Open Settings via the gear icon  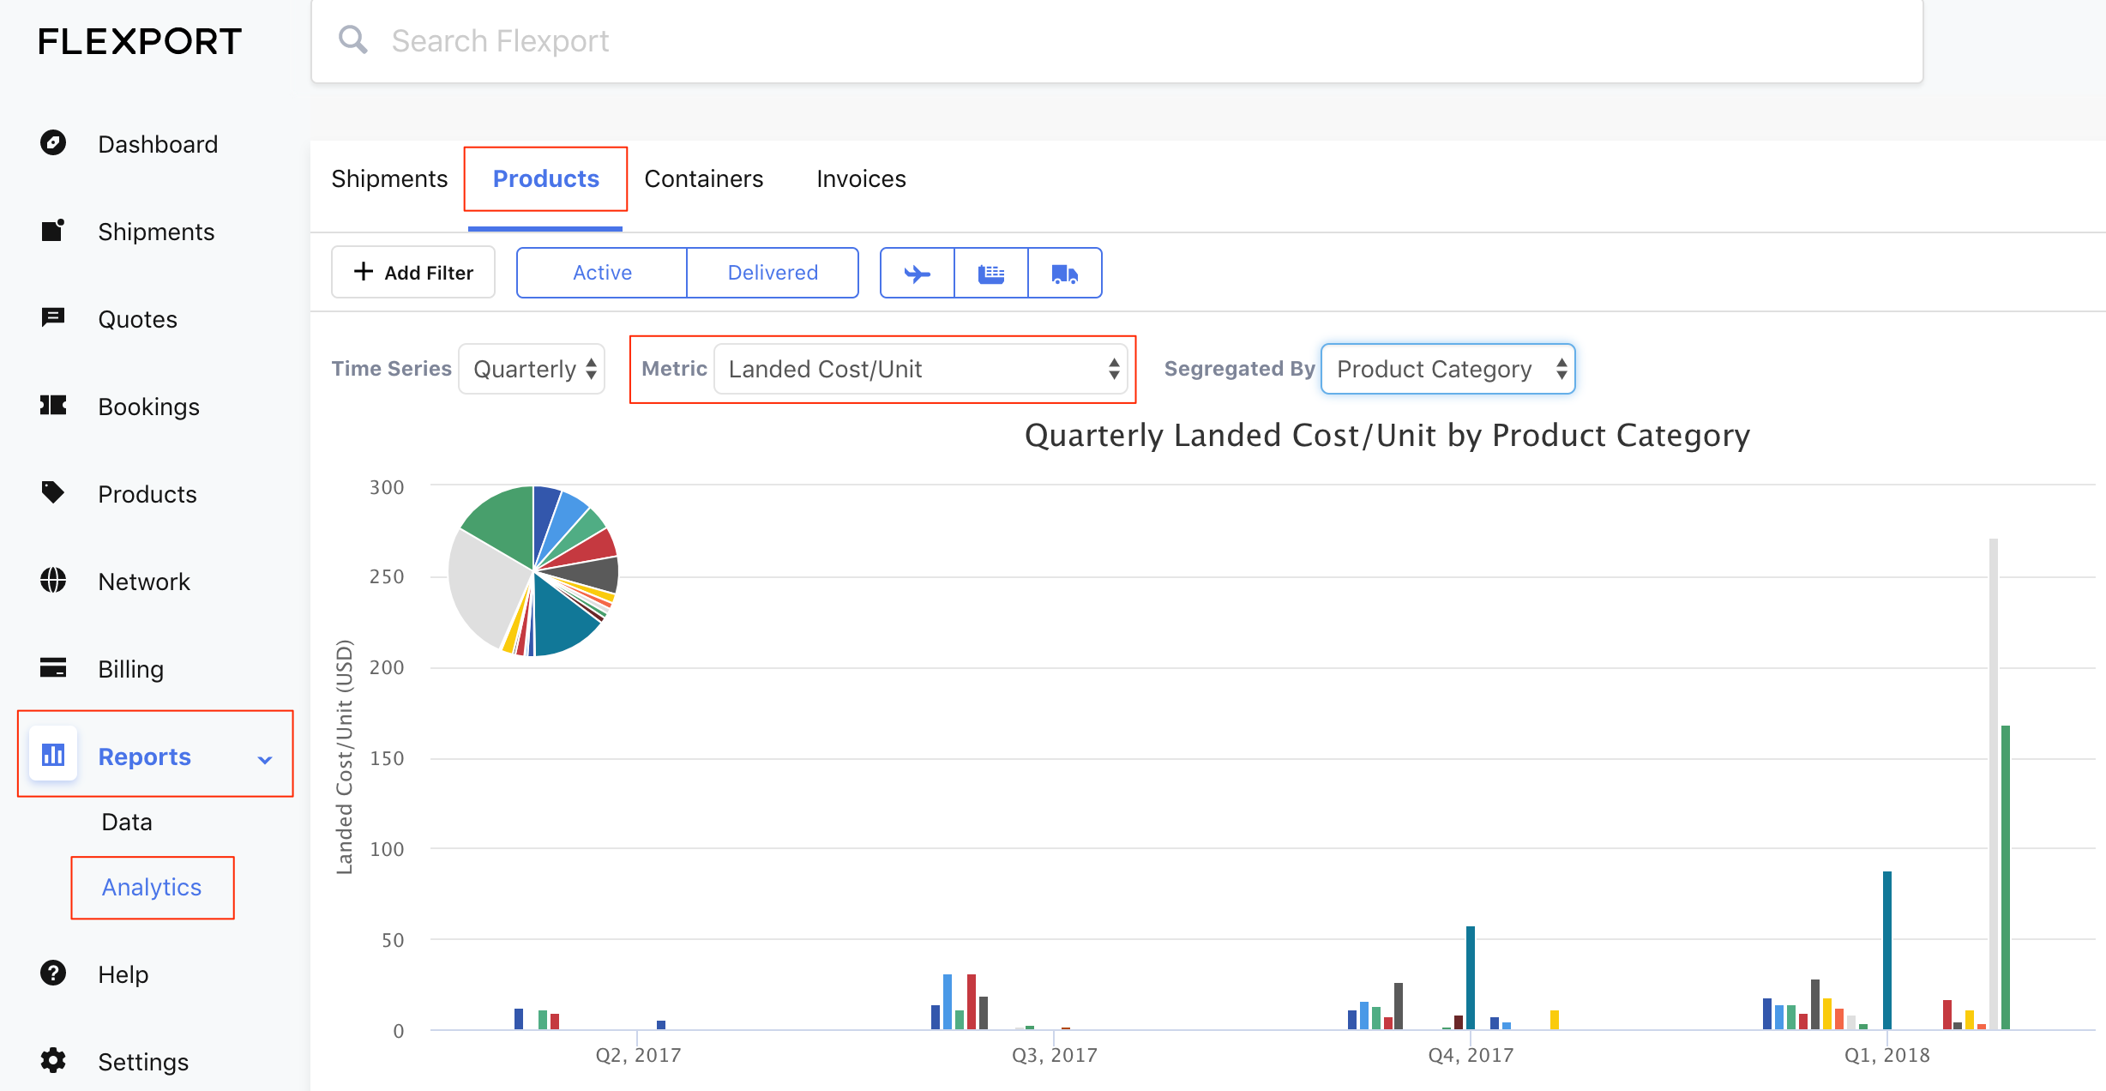(x=53, y=1060)
